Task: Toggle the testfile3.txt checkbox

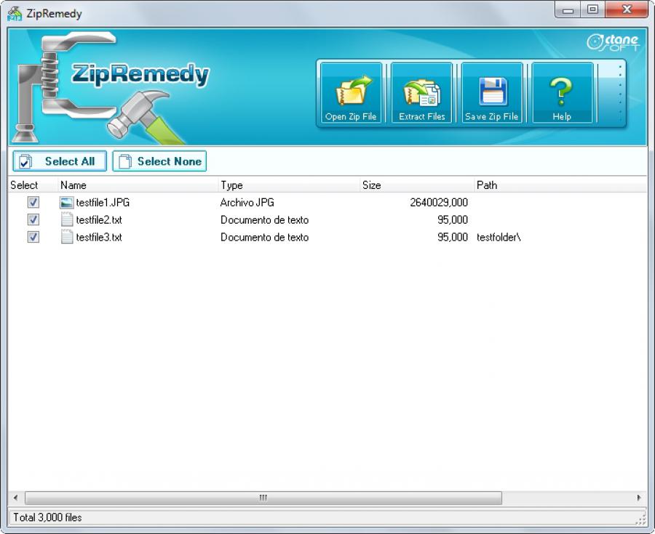Action: point(33,237)
